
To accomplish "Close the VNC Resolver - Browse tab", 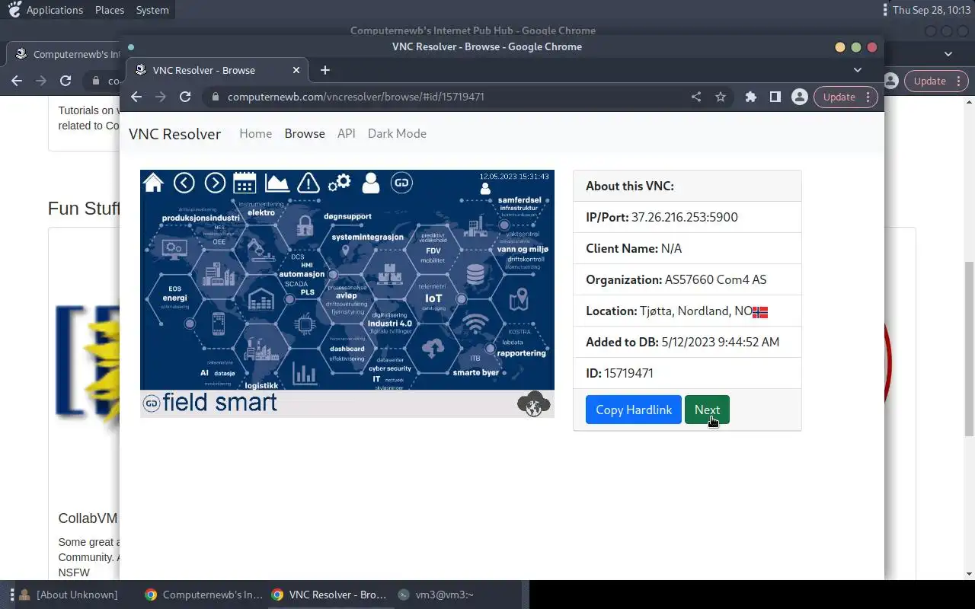I will (x=296, y=70).
